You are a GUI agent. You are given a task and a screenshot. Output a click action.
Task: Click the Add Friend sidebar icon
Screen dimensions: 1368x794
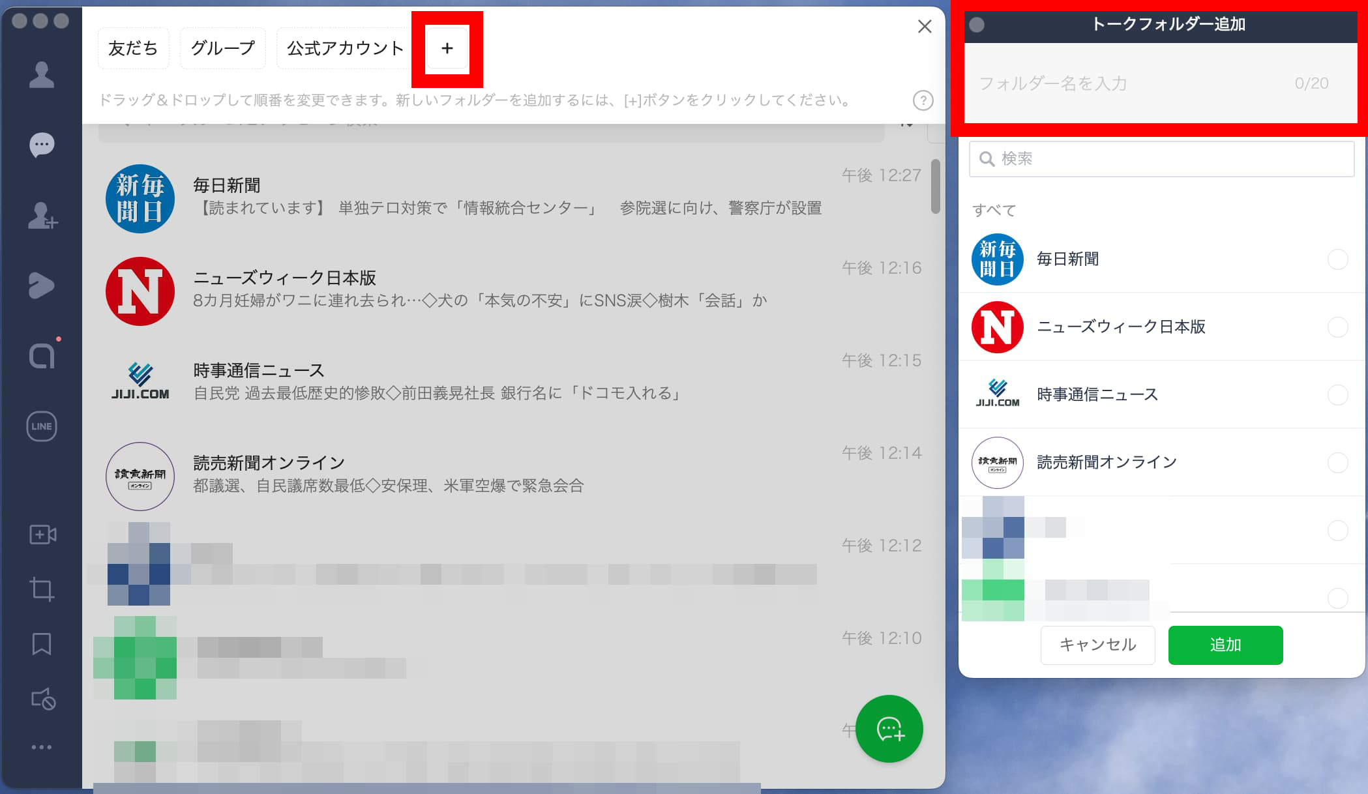pos(42,216)
